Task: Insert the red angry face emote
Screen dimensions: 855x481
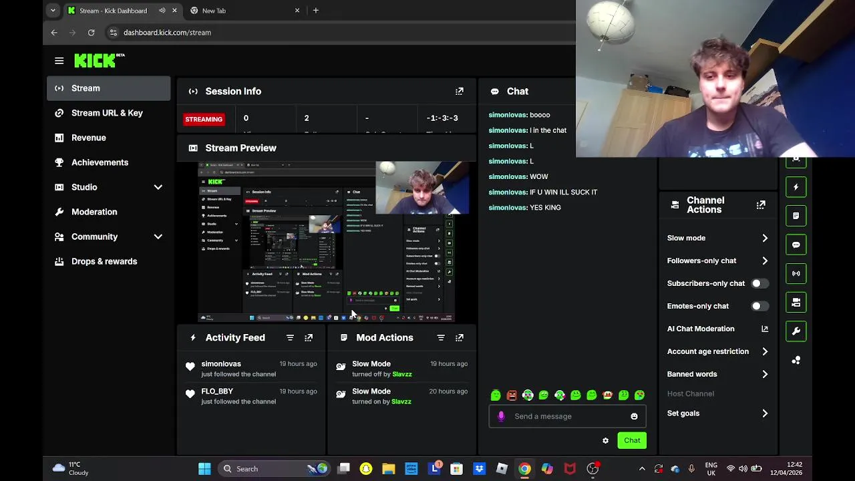Action: (x=512, y=395)
